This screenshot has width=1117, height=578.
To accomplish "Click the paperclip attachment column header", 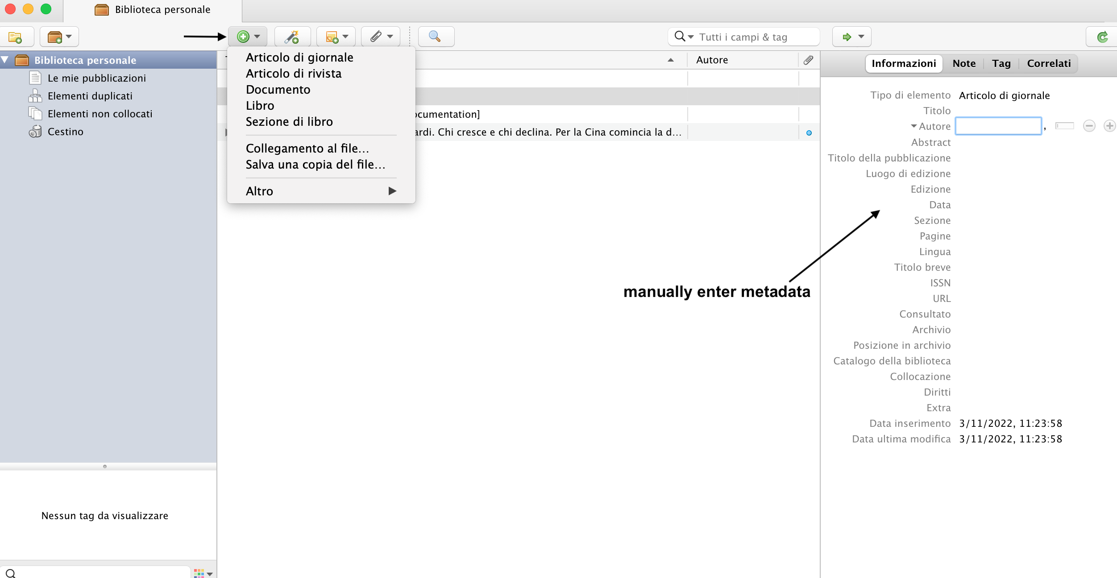I will pyautogui.click(x=809, y=60).
